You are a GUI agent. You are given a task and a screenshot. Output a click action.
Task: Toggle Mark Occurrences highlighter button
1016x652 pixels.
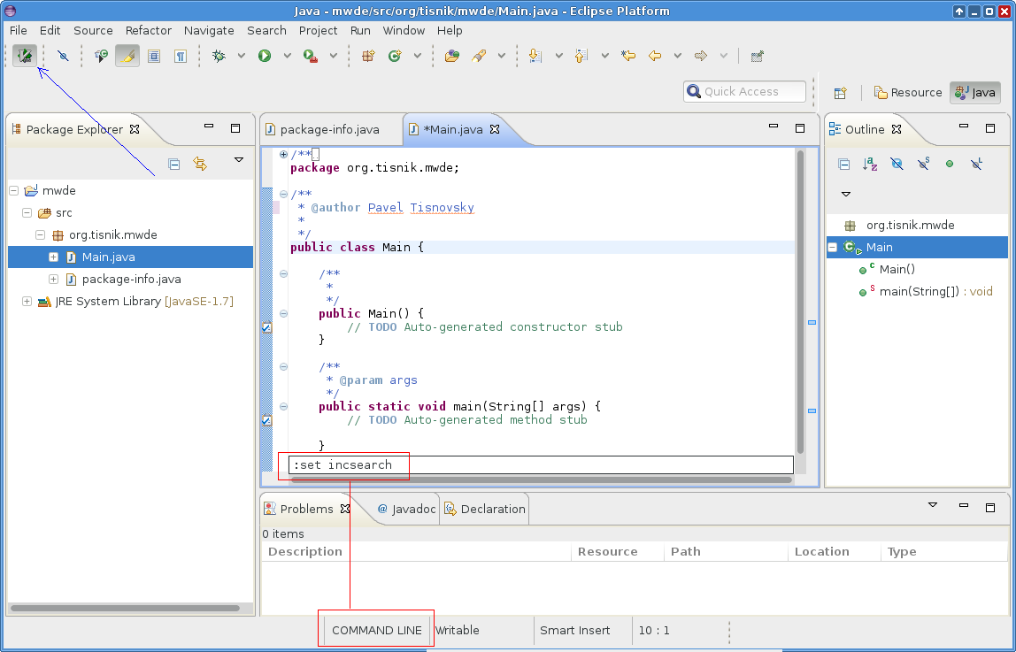pos(127,57)
